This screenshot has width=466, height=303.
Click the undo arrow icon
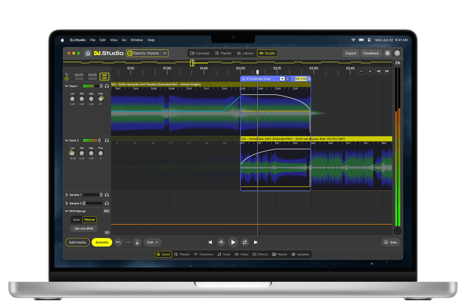tap(118, 242)
